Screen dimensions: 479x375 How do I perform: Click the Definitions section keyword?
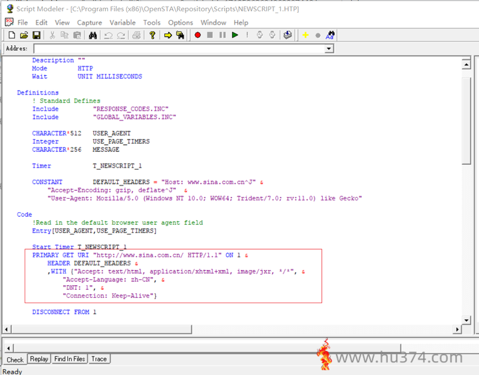click(x=37, y=92)
